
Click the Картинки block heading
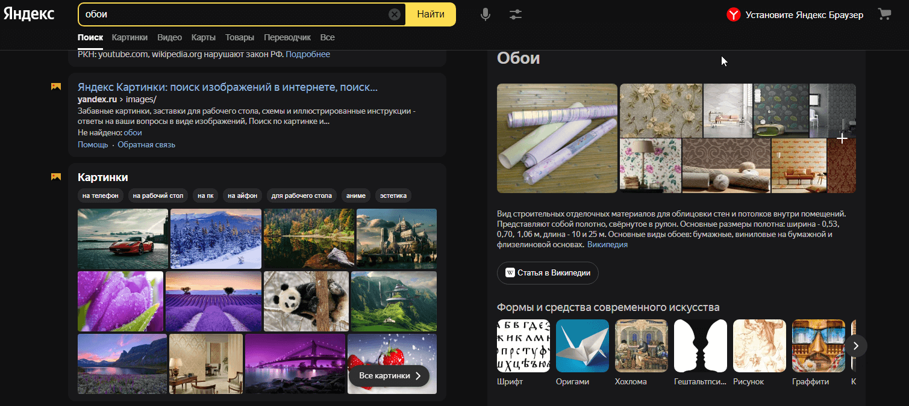click(x=103, y=177)
